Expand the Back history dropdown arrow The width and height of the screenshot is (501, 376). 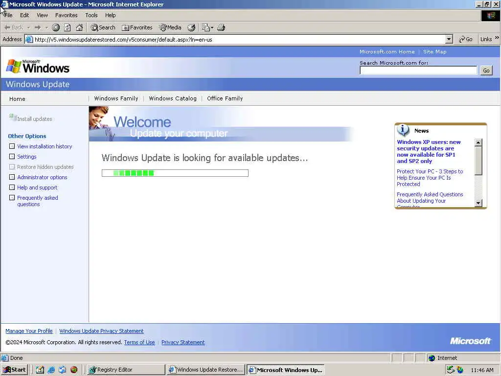(x=28, y=27)
